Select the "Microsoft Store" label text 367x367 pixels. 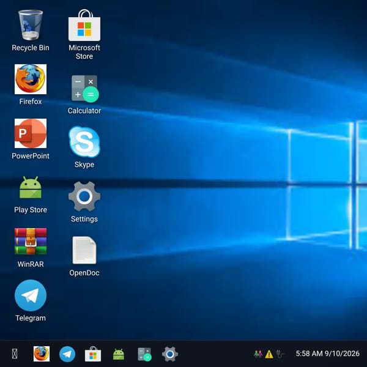(x=84, y=52)
